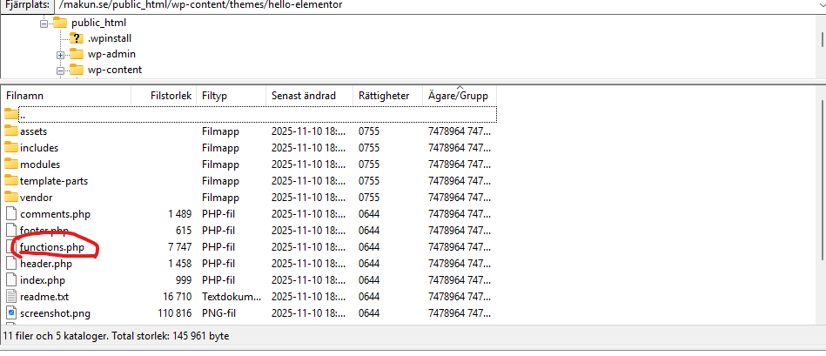Click the vendor folder icon
This screenshot has height=356, width=826.
pos(11,197)
